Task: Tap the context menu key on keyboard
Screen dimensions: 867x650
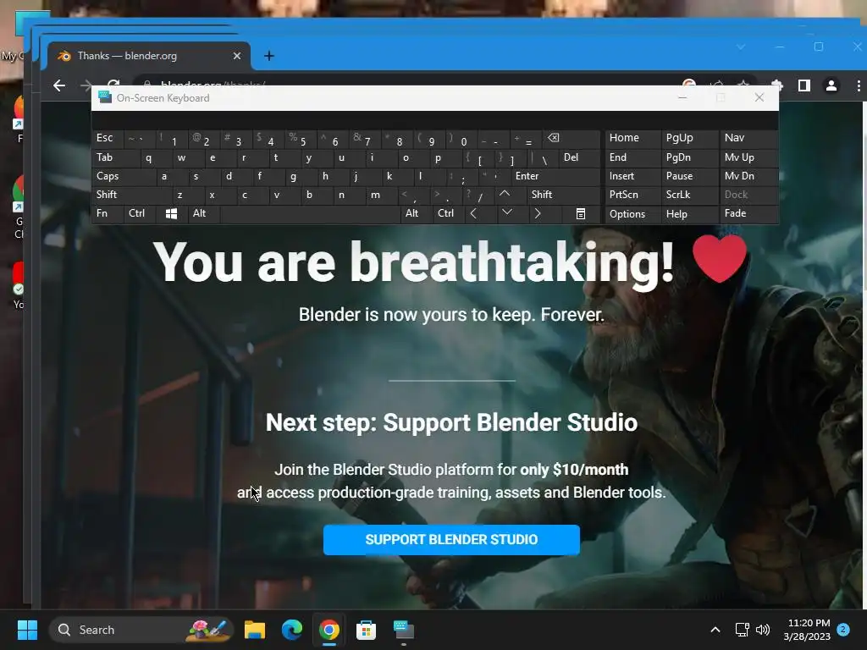Action: (581, 214)
